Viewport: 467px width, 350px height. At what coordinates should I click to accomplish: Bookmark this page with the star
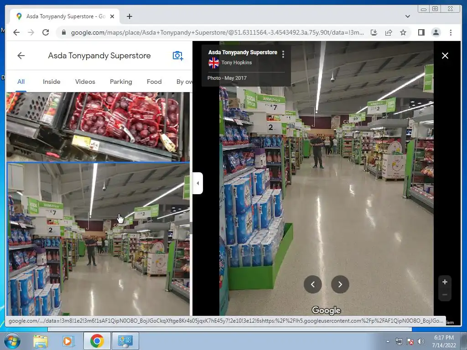pos(403,32)
